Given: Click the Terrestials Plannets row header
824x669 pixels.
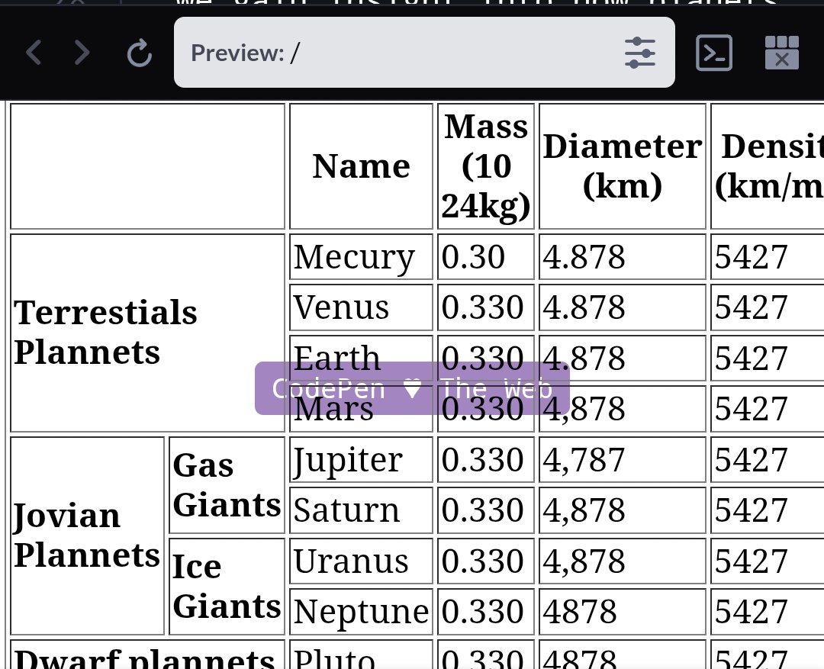Looking at the screenshot, I should [148, 333].
